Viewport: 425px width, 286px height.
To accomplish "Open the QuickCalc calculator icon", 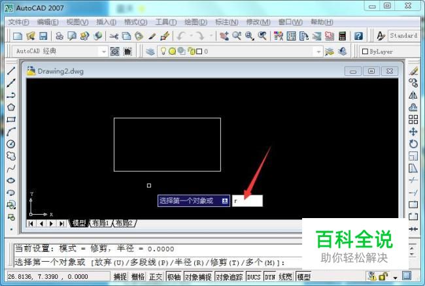I will (343, 36).
